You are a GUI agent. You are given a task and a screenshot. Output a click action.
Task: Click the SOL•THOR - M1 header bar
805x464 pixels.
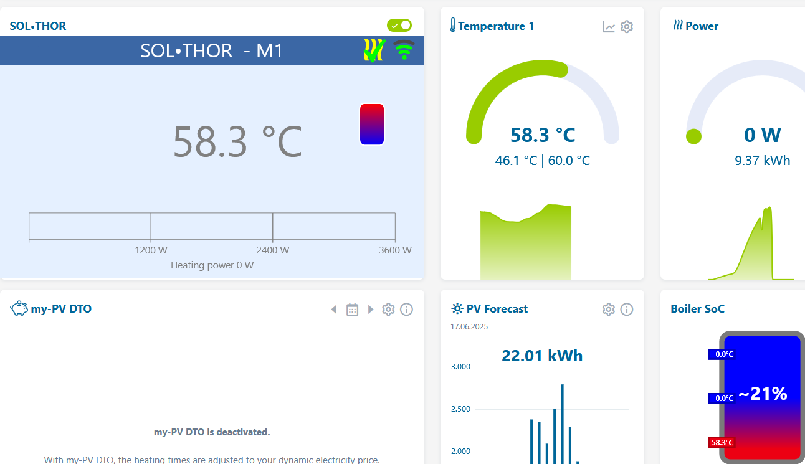(212, 50)
